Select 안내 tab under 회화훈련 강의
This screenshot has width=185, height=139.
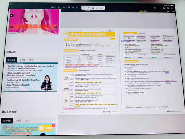tap(28, 120)
